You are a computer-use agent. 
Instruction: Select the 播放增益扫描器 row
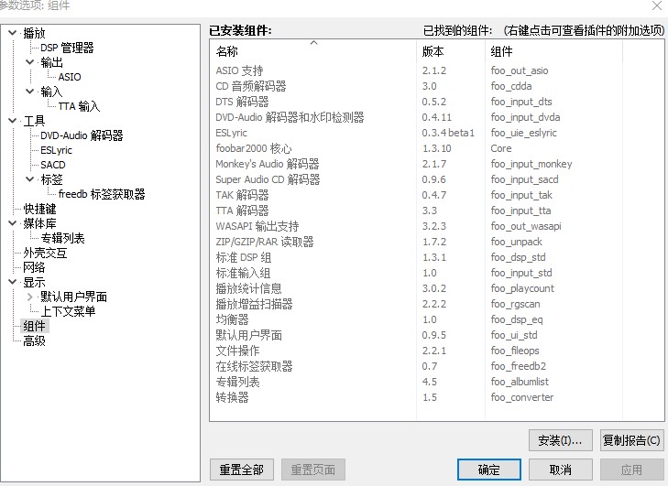pos(437,304)
